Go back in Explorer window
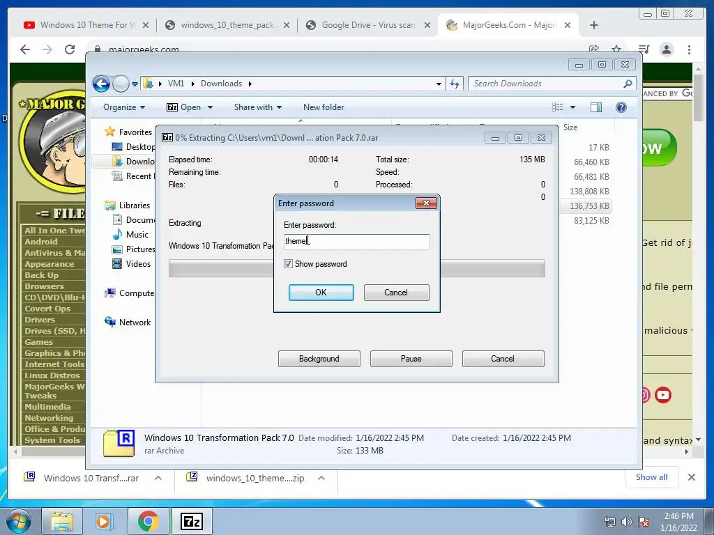This screenshot has width=714, height=535. pos(101,84)
